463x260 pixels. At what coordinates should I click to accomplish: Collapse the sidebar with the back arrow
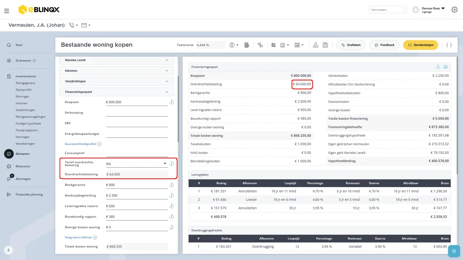(8, 250)
